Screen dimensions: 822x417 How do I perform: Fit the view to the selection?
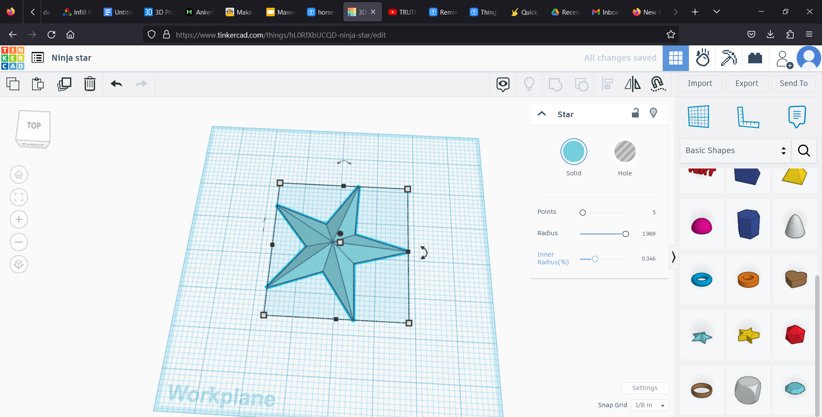point(18,197)
